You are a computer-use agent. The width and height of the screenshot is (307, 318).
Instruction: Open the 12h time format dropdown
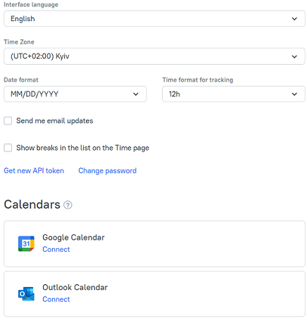coord(234,94)
